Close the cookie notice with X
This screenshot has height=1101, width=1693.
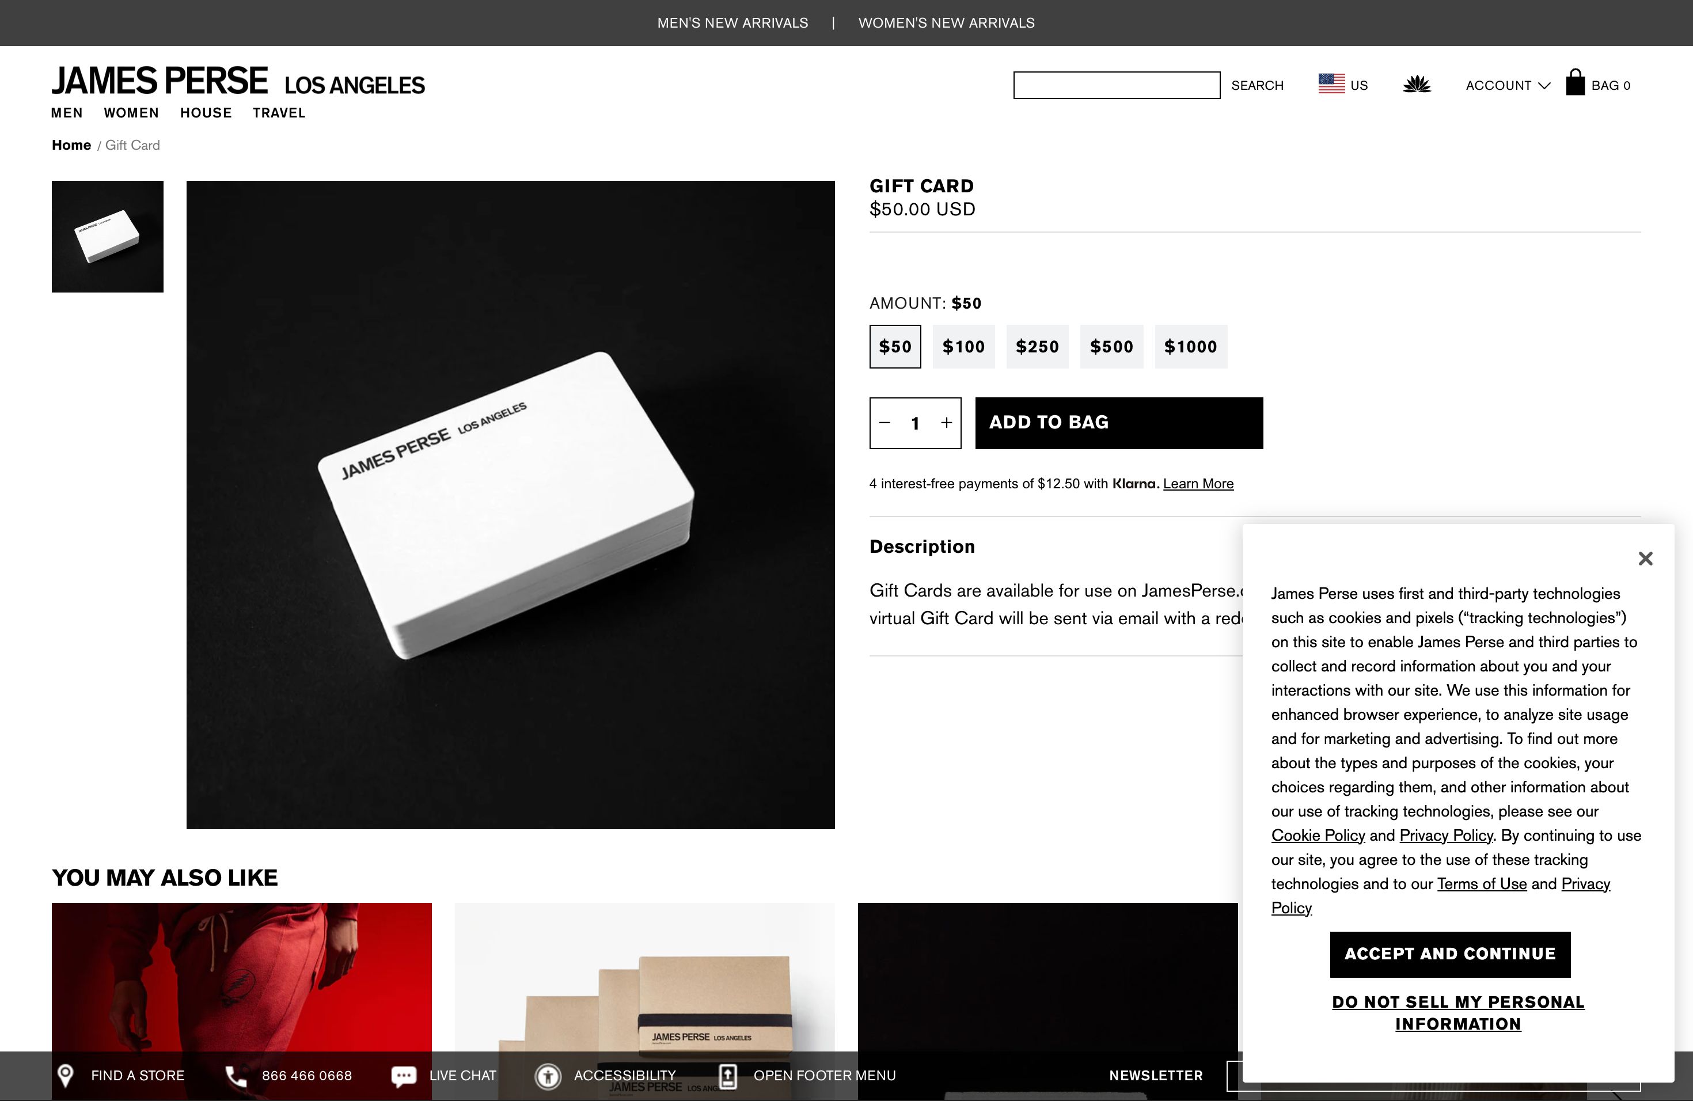point(1645,559)
